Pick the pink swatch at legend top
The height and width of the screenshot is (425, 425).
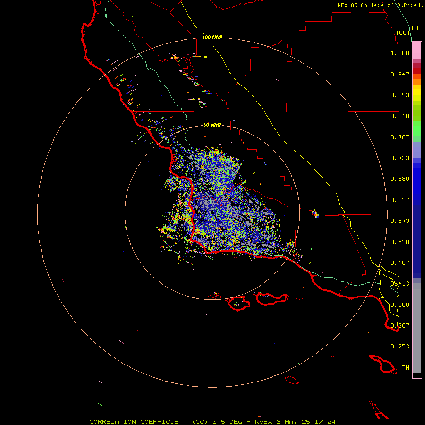click(417, 51)
